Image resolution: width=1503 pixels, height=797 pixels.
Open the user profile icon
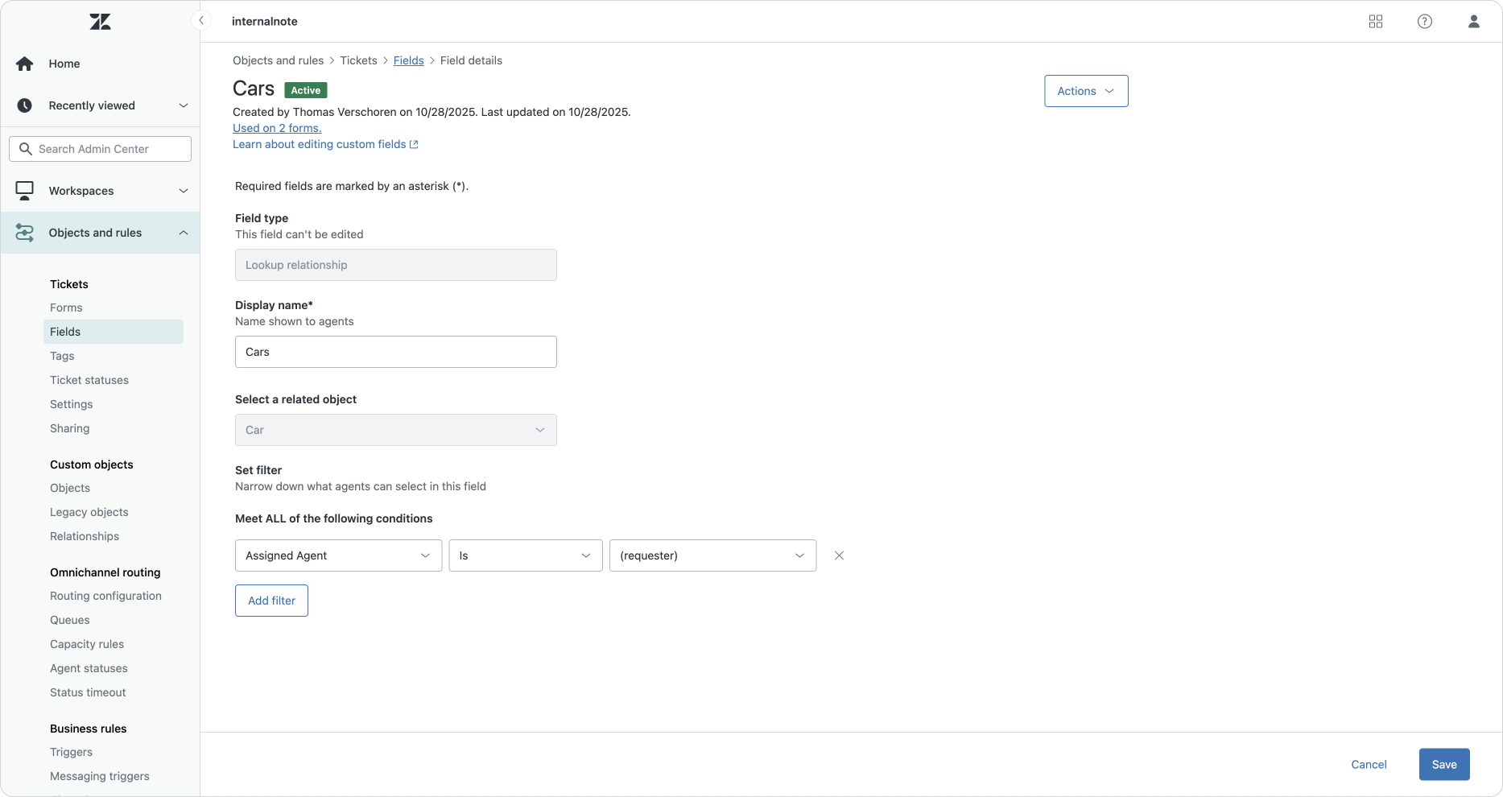click(1473, 22)
